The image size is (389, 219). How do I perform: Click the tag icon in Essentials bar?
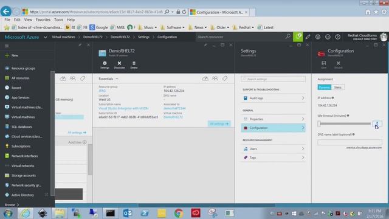point(225,78)
